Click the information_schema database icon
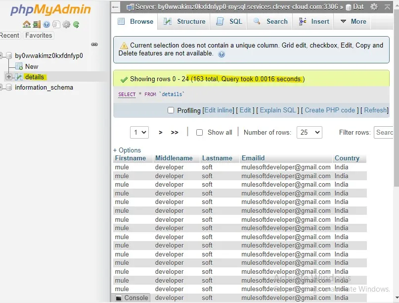Screen dimensions: 399x303 [9, 88]
